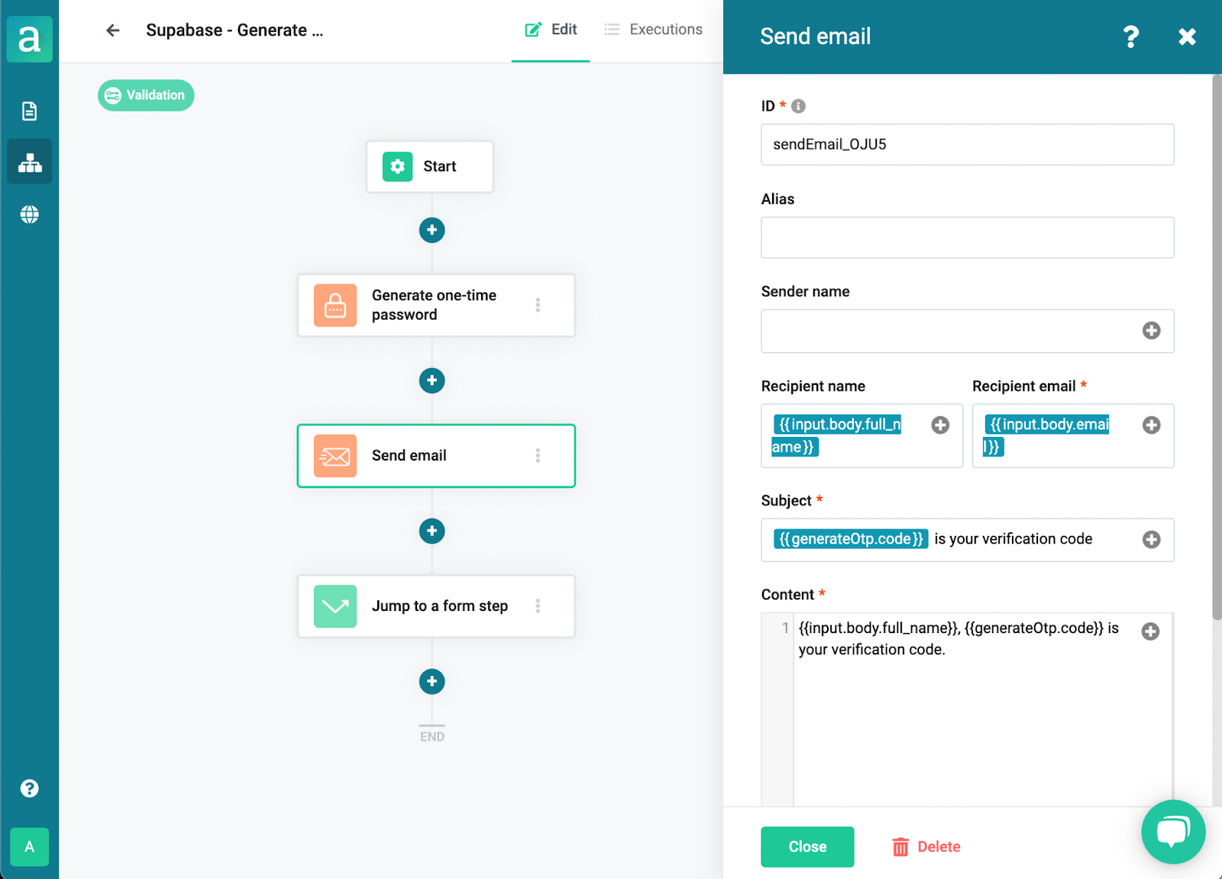Select the Send email node
The height and width of the screenshot is (879, 1222).
(435, 456)
